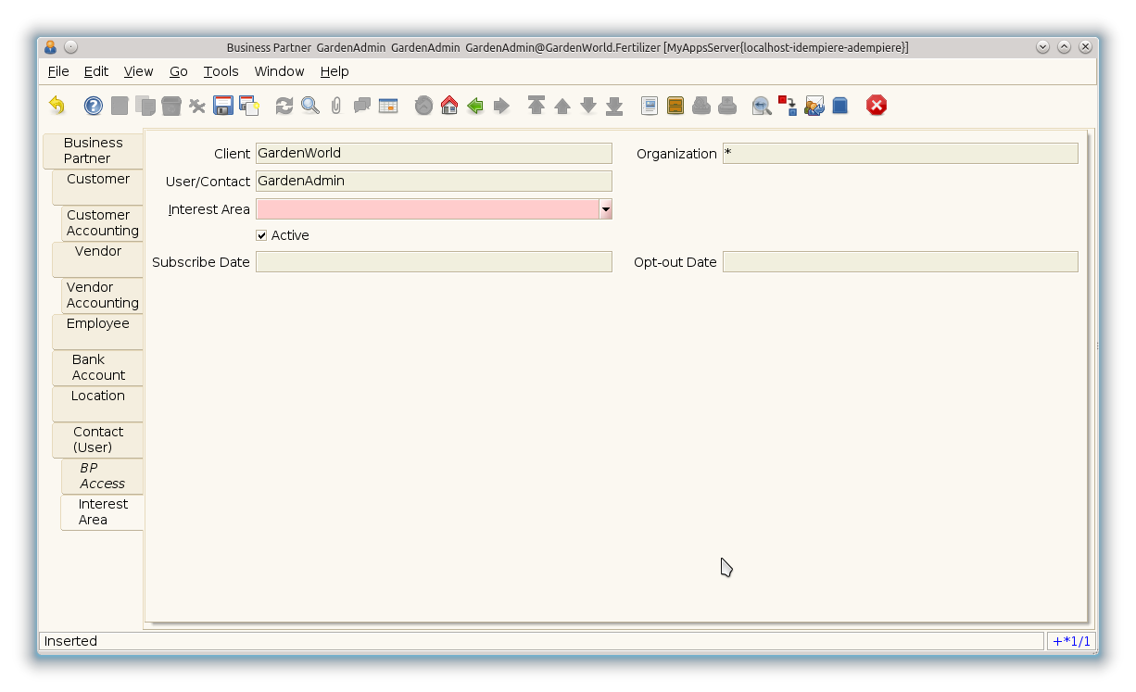
Task: Open the Window menu
Action: click(x=279, y=71)
